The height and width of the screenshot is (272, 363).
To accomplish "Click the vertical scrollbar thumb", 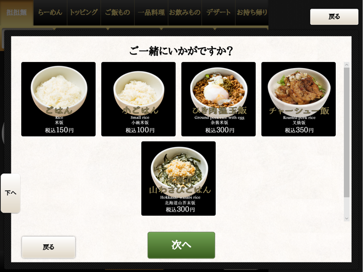I will coord(346,132).
